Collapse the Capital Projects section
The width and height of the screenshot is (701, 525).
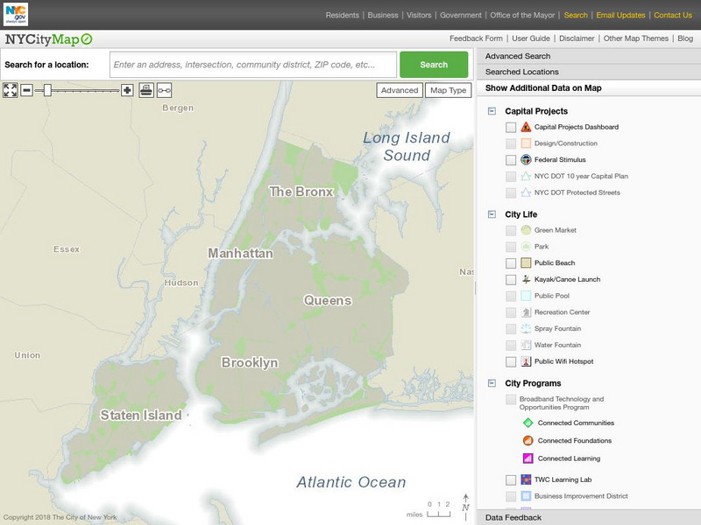[x=494, y=111]
